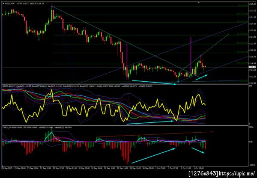This screenshot has height=178, width=257.
Task: Click the 1116.65 price axis value
Action: (x=252, y=63)
